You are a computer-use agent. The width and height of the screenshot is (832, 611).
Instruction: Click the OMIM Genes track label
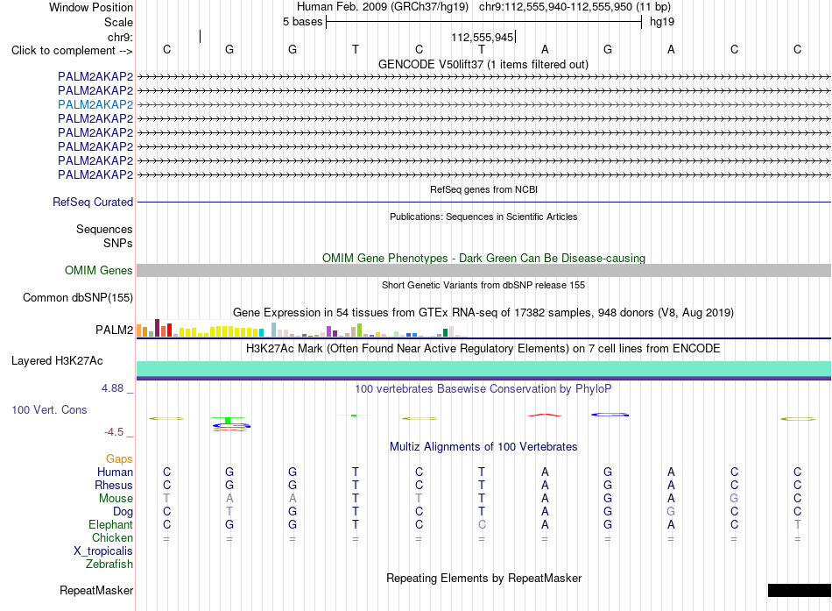click(98, 270)
